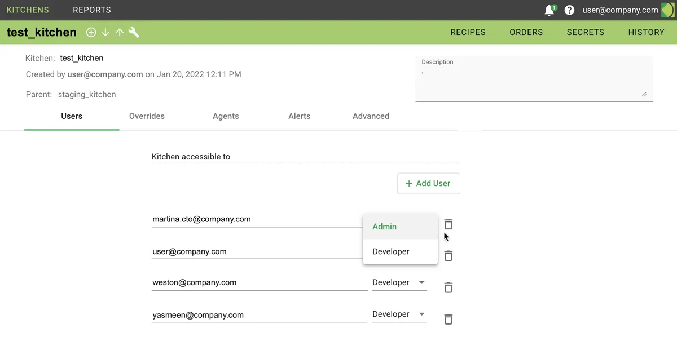
Task: Expand role dropdown for yasmeen@company.com
Action: 399,314
